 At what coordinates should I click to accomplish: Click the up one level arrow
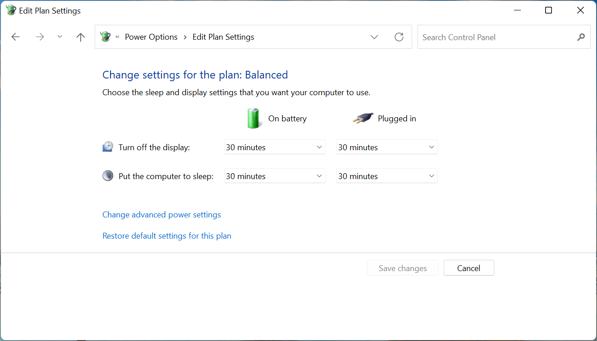click(x=81, y=37)
